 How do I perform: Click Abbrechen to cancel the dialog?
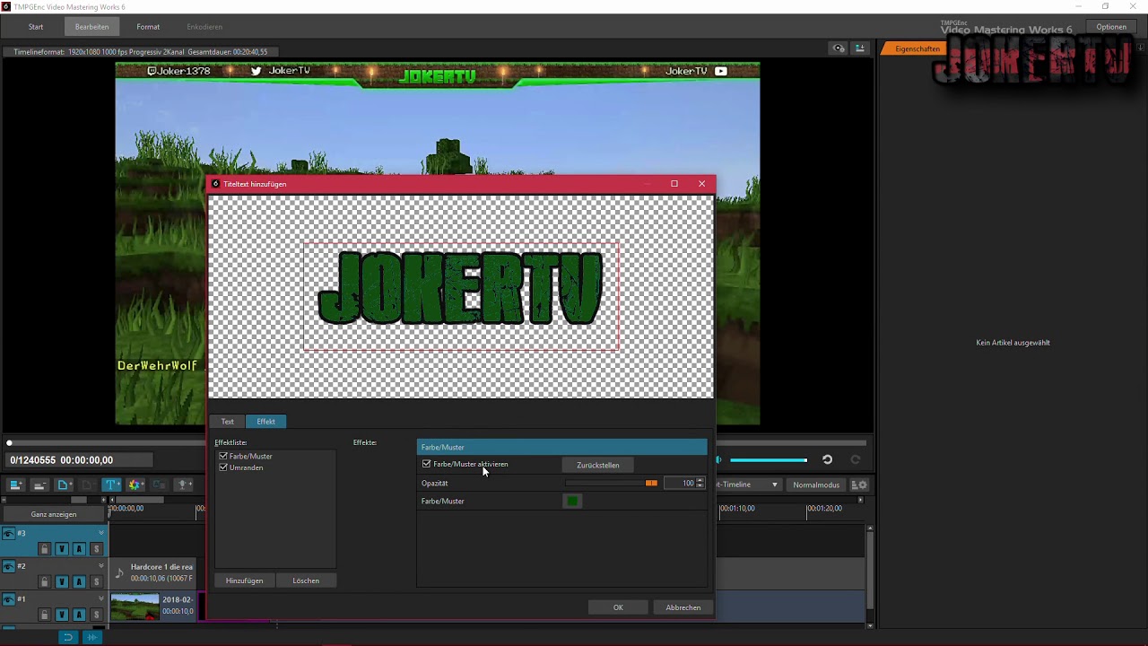(x=683, y=607)
